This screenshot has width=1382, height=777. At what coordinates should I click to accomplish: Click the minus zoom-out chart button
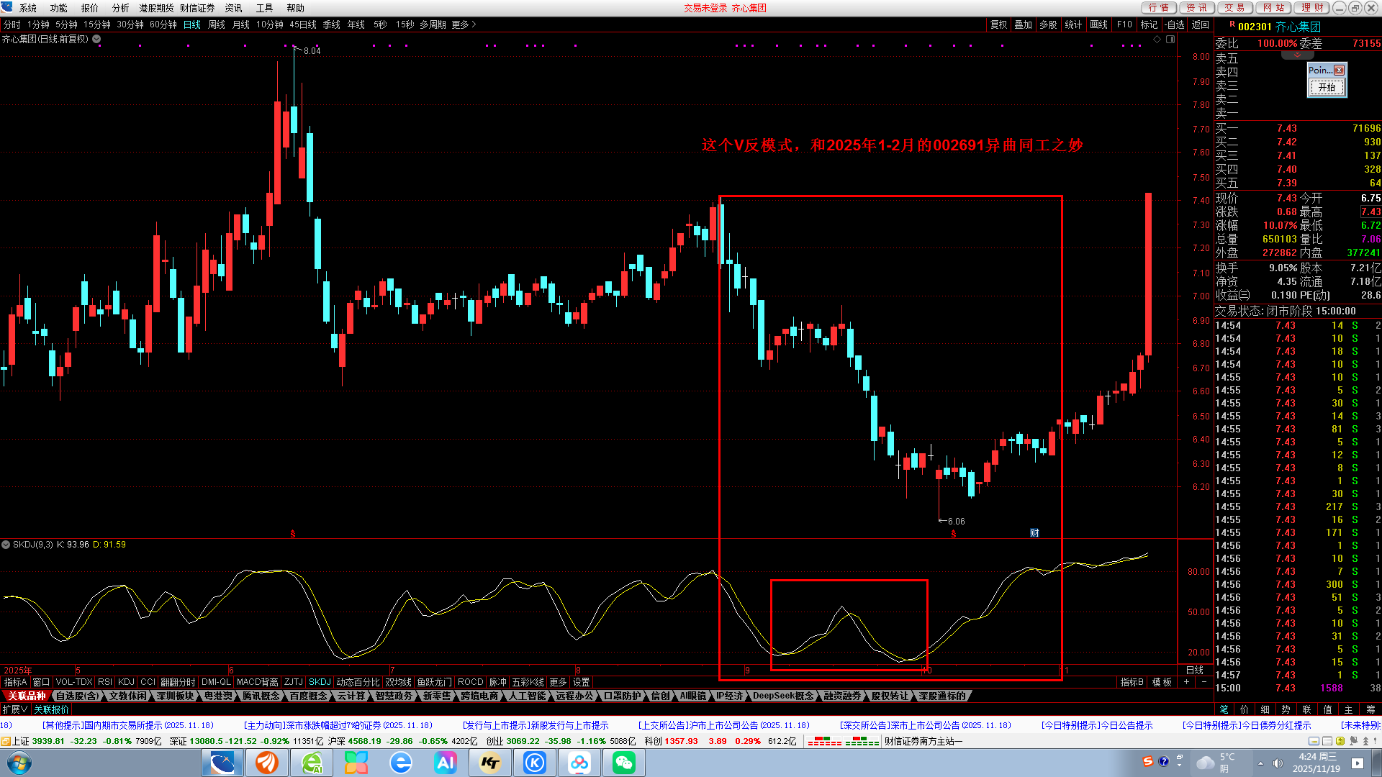(1204, 682)
